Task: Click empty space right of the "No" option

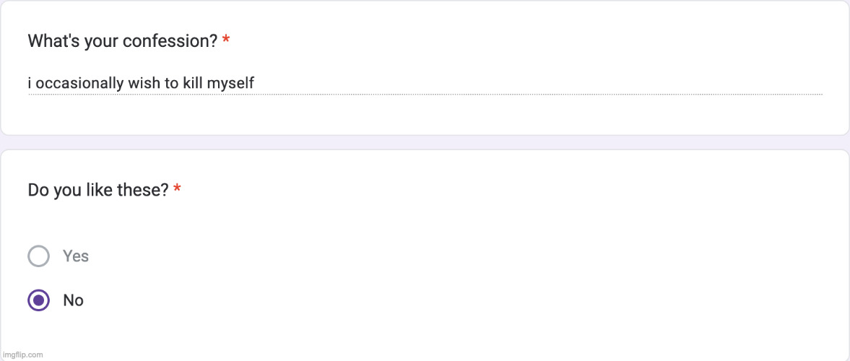Action: click(x=433, y=300)
